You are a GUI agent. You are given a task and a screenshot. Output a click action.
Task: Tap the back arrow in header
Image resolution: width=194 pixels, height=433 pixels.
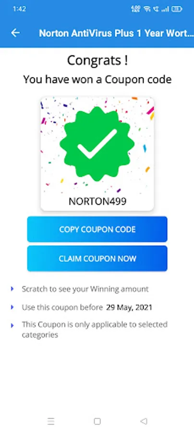tap(15, 33)
